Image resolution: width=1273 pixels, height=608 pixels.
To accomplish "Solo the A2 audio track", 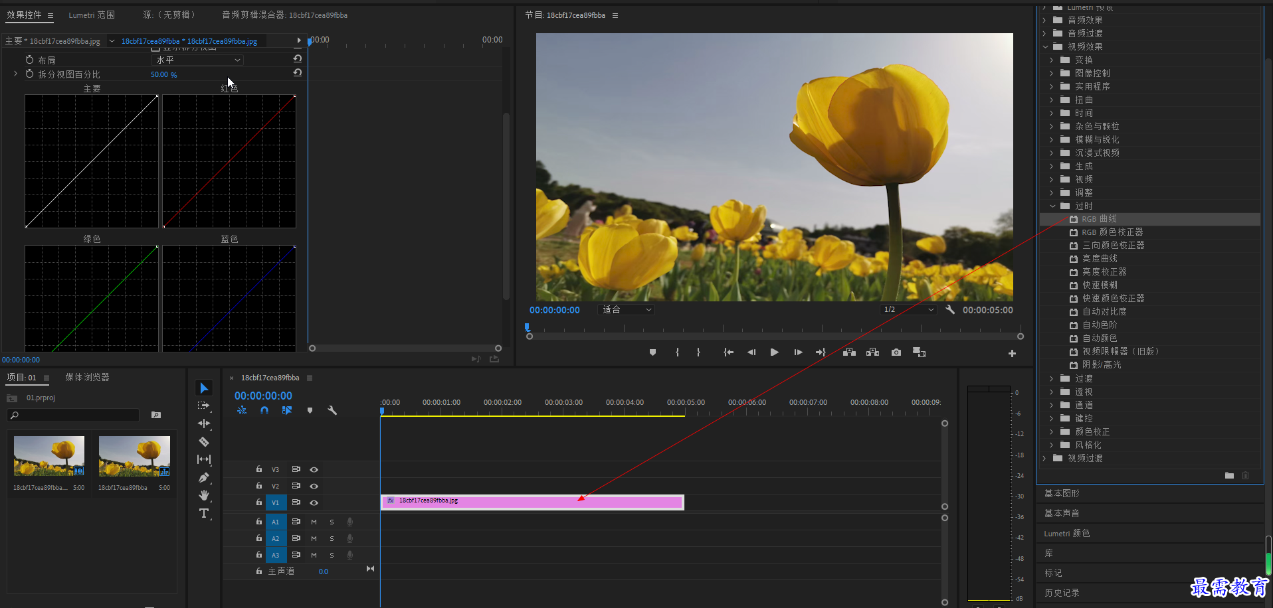I will coord(332,538).
